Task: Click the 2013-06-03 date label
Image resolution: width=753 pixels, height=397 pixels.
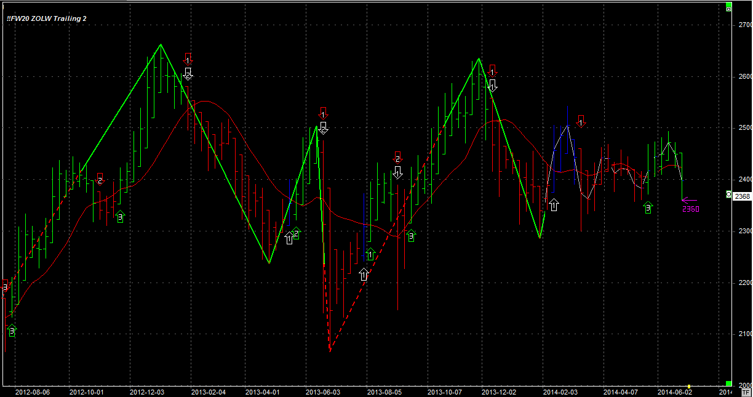Action: 323,391
